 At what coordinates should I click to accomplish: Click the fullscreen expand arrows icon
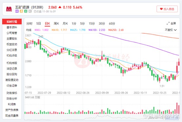pos(168,23)
